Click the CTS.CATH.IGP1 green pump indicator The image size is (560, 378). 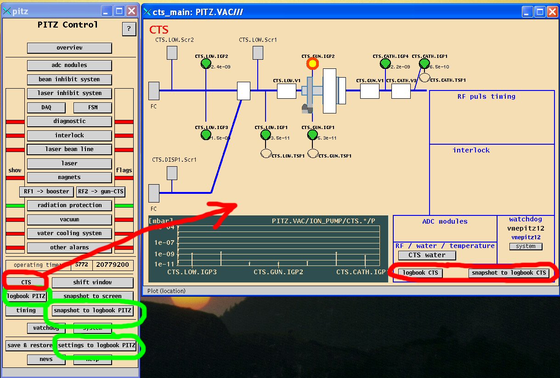(x=424, y=63)
